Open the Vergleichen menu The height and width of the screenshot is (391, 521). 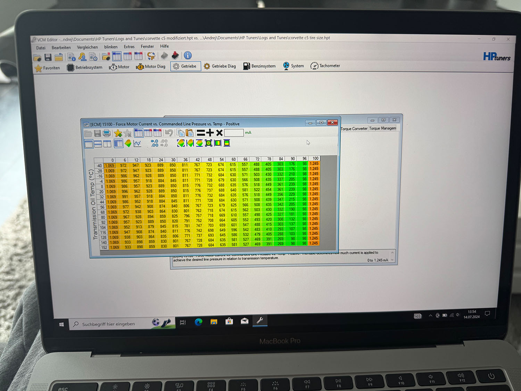(x=87, y=47)
